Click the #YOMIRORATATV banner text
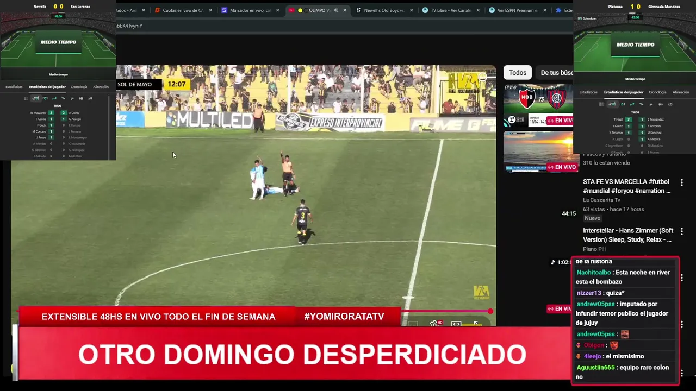 (x=344, y=317)
